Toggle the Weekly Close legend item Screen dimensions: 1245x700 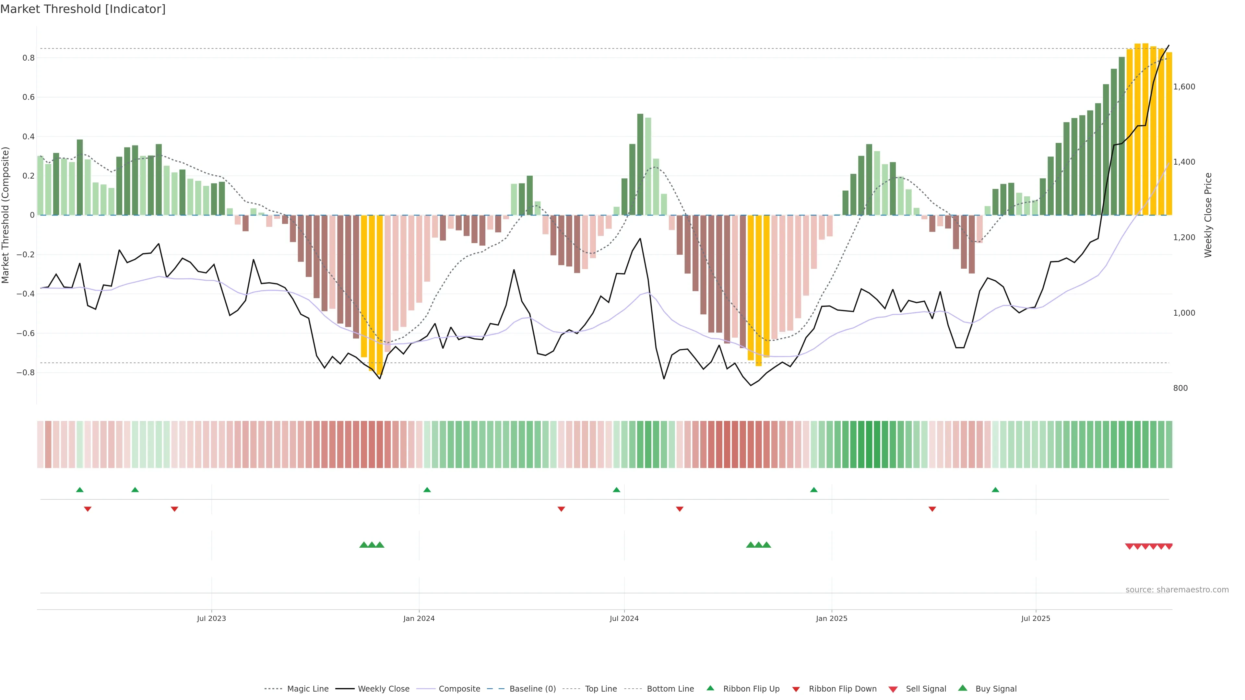pos(383,689)
